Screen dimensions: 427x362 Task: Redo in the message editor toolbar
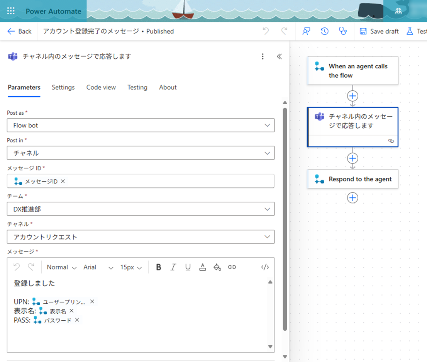click(x=31, y=267)
